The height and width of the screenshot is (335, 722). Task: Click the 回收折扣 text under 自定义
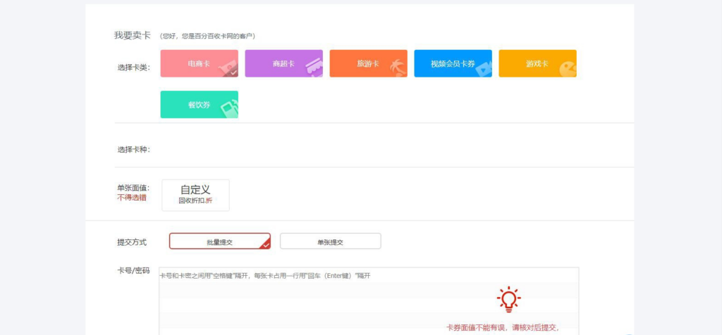click(195, 201)
